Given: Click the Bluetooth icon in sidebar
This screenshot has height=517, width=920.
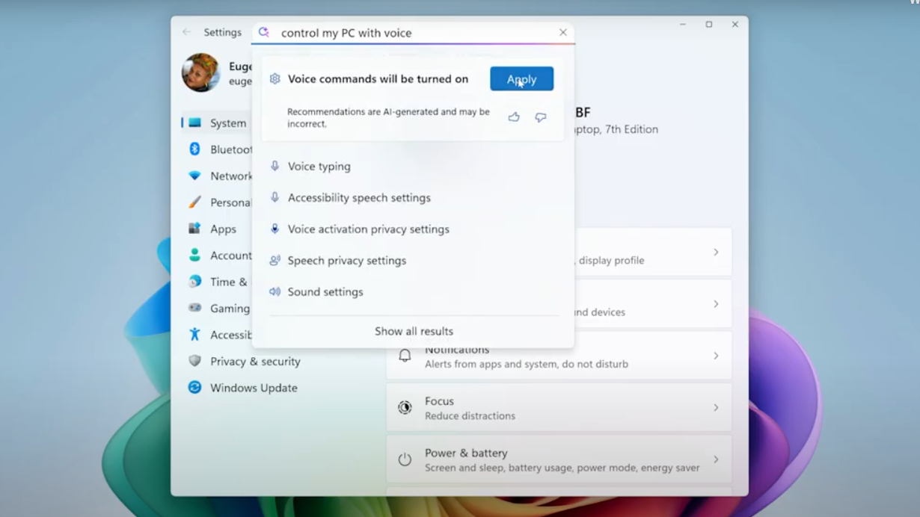Looking at the screenshot, I should [194, 149].
